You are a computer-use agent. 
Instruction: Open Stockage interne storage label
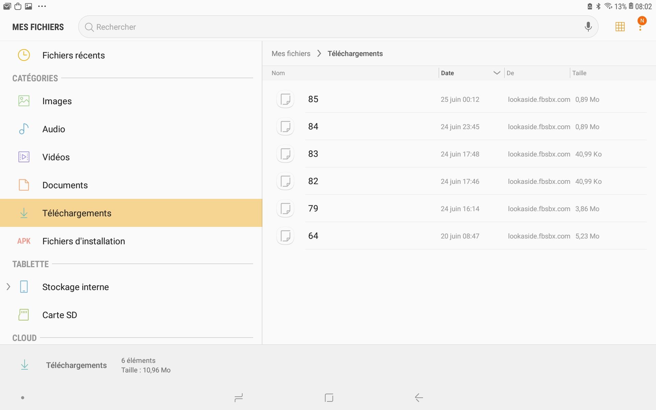point(76,287)
